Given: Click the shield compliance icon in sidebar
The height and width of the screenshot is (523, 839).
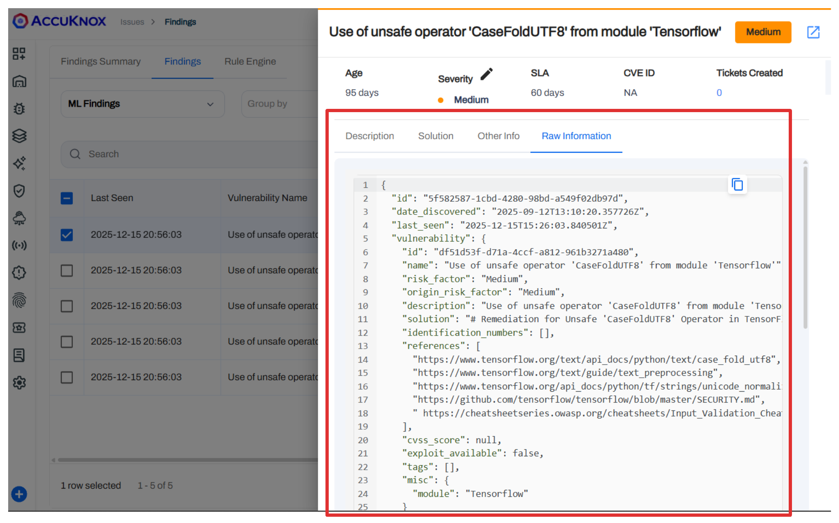Looking at the screenshot, I should [x=19, y=191].
